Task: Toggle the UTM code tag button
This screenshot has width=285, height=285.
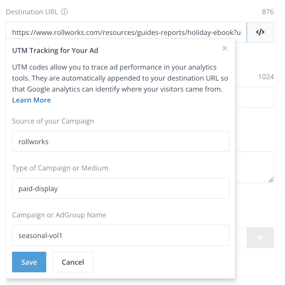Action: point(260,32)
